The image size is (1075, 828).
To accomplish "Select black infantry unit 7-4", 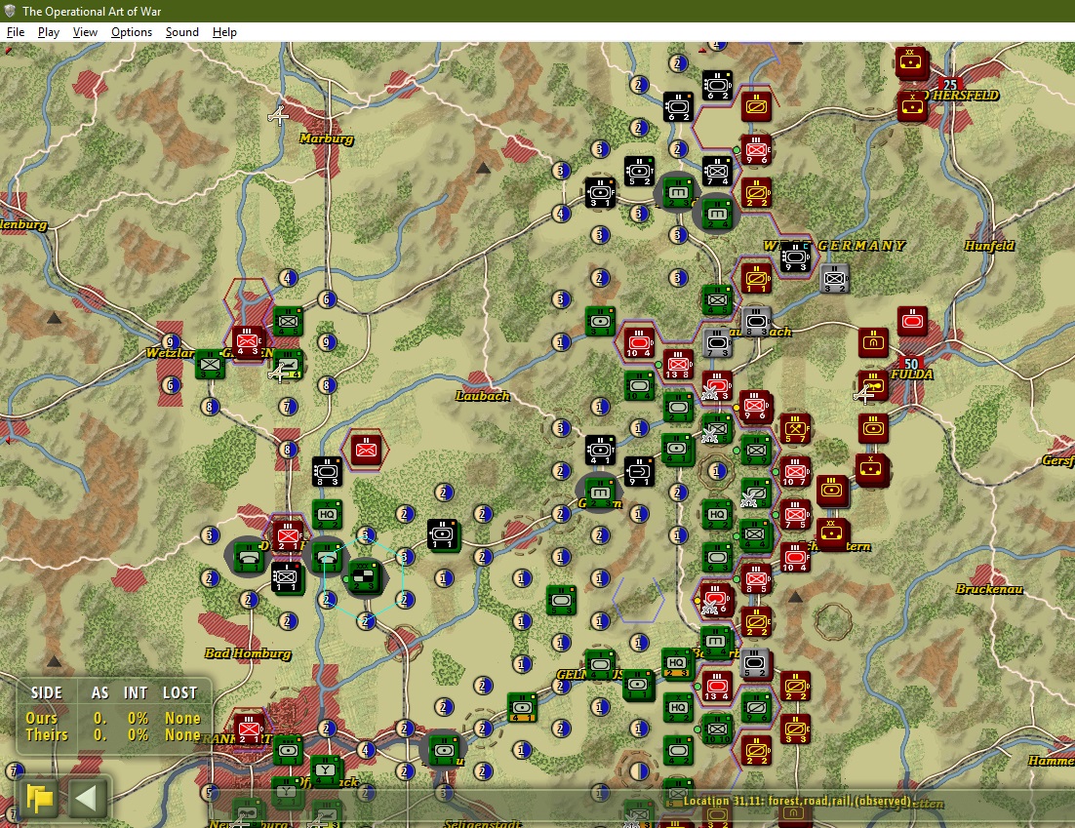I will (717, 172).
